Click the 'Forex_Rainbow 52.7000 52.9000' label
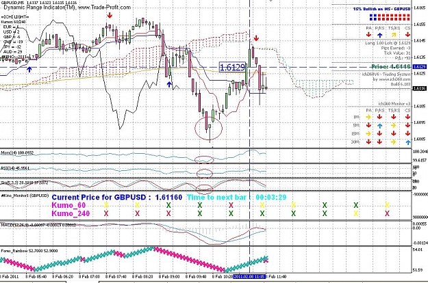The width and height of the screenshot is (428, 283). (x=29, y=251)
